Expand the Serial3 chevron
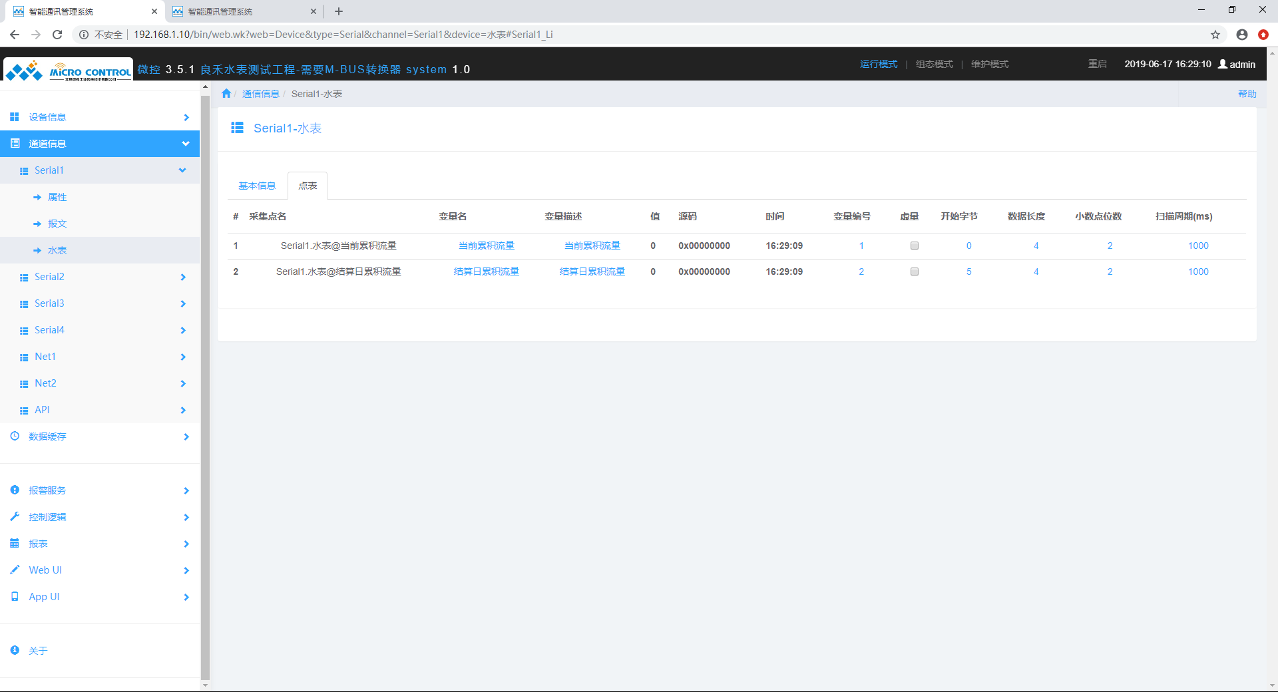Image resolution: width=1278 pixels, height=692 pixels. coord(183,304)
